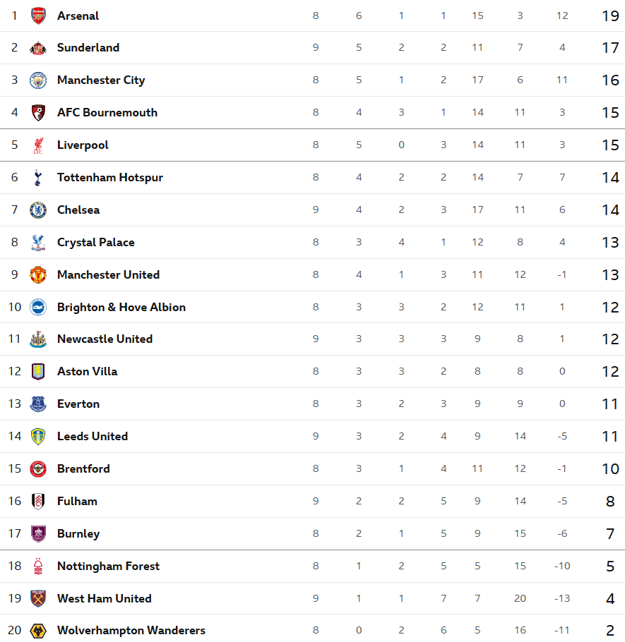
Task: Click the Crystal Palace crest icon
Action: 38,243
